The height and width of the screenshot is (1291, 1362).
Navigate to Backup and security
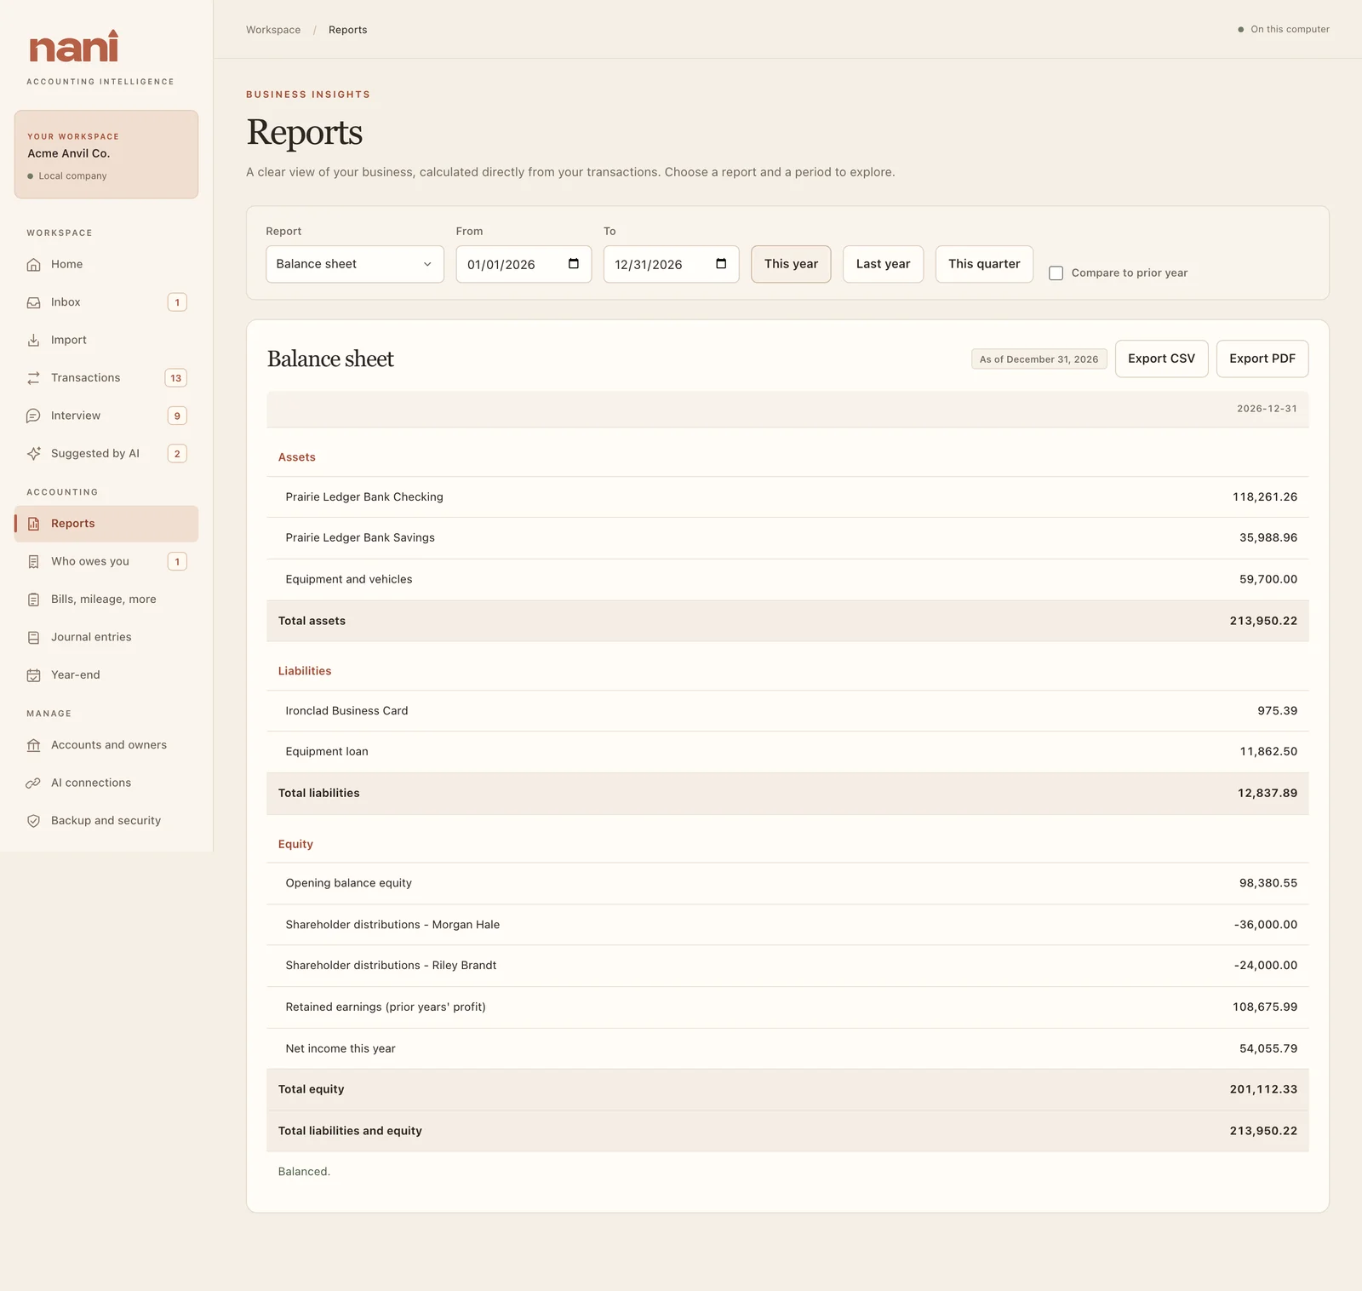106,821
